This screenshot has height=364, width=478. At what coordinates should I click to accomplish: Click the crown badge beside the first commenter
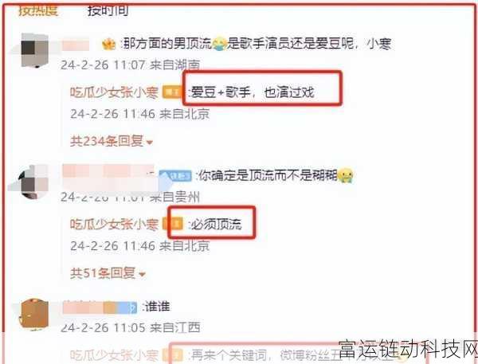pyautogui.click(x=109, y=45)
